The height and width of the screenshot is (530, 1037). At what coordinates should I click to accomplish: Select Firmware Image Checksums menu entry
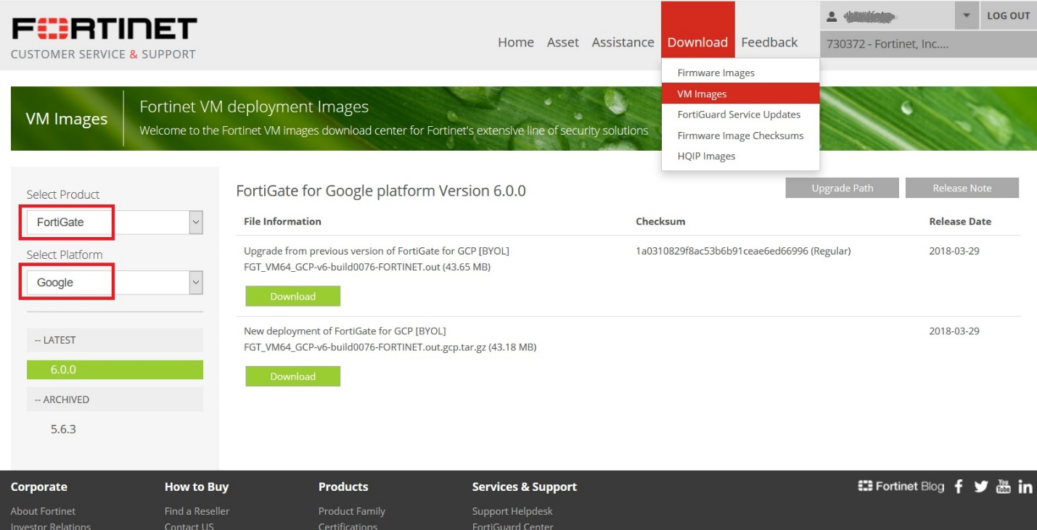(x=740, y=136)
